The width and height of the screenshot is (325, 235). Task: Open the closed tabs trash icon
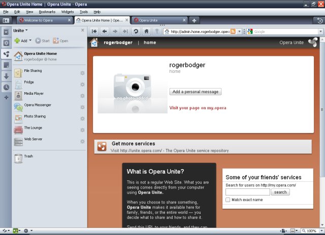(319, 20)
